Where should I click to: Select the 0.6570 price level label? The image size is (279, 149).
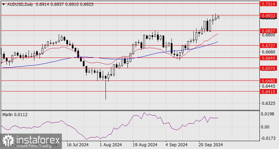click(x=269, y=68)
